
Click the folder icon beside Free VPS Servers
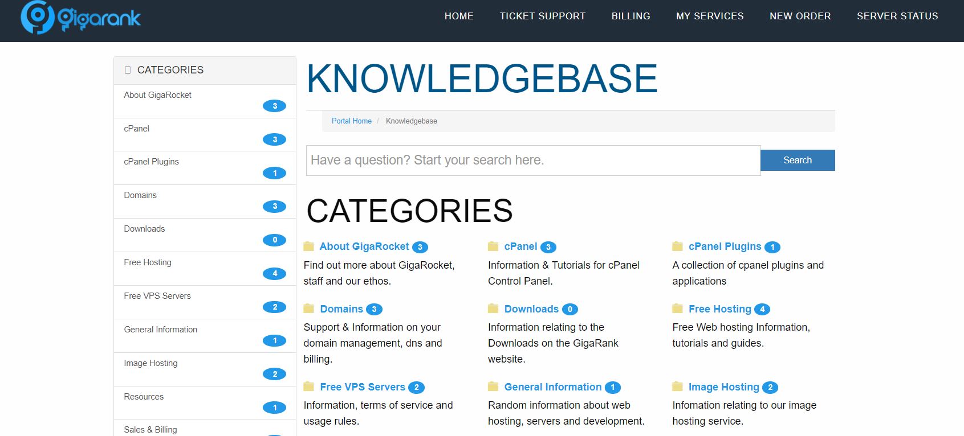point(309,386)
